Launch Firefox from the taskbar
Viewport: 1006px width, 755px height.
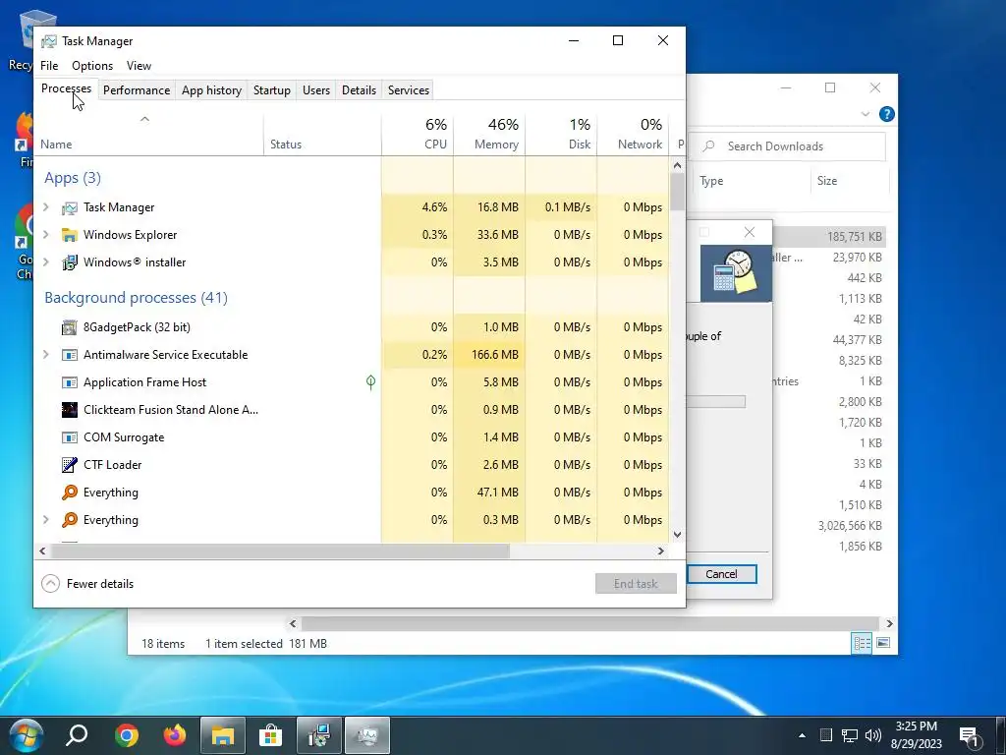[x=175, y=735]
